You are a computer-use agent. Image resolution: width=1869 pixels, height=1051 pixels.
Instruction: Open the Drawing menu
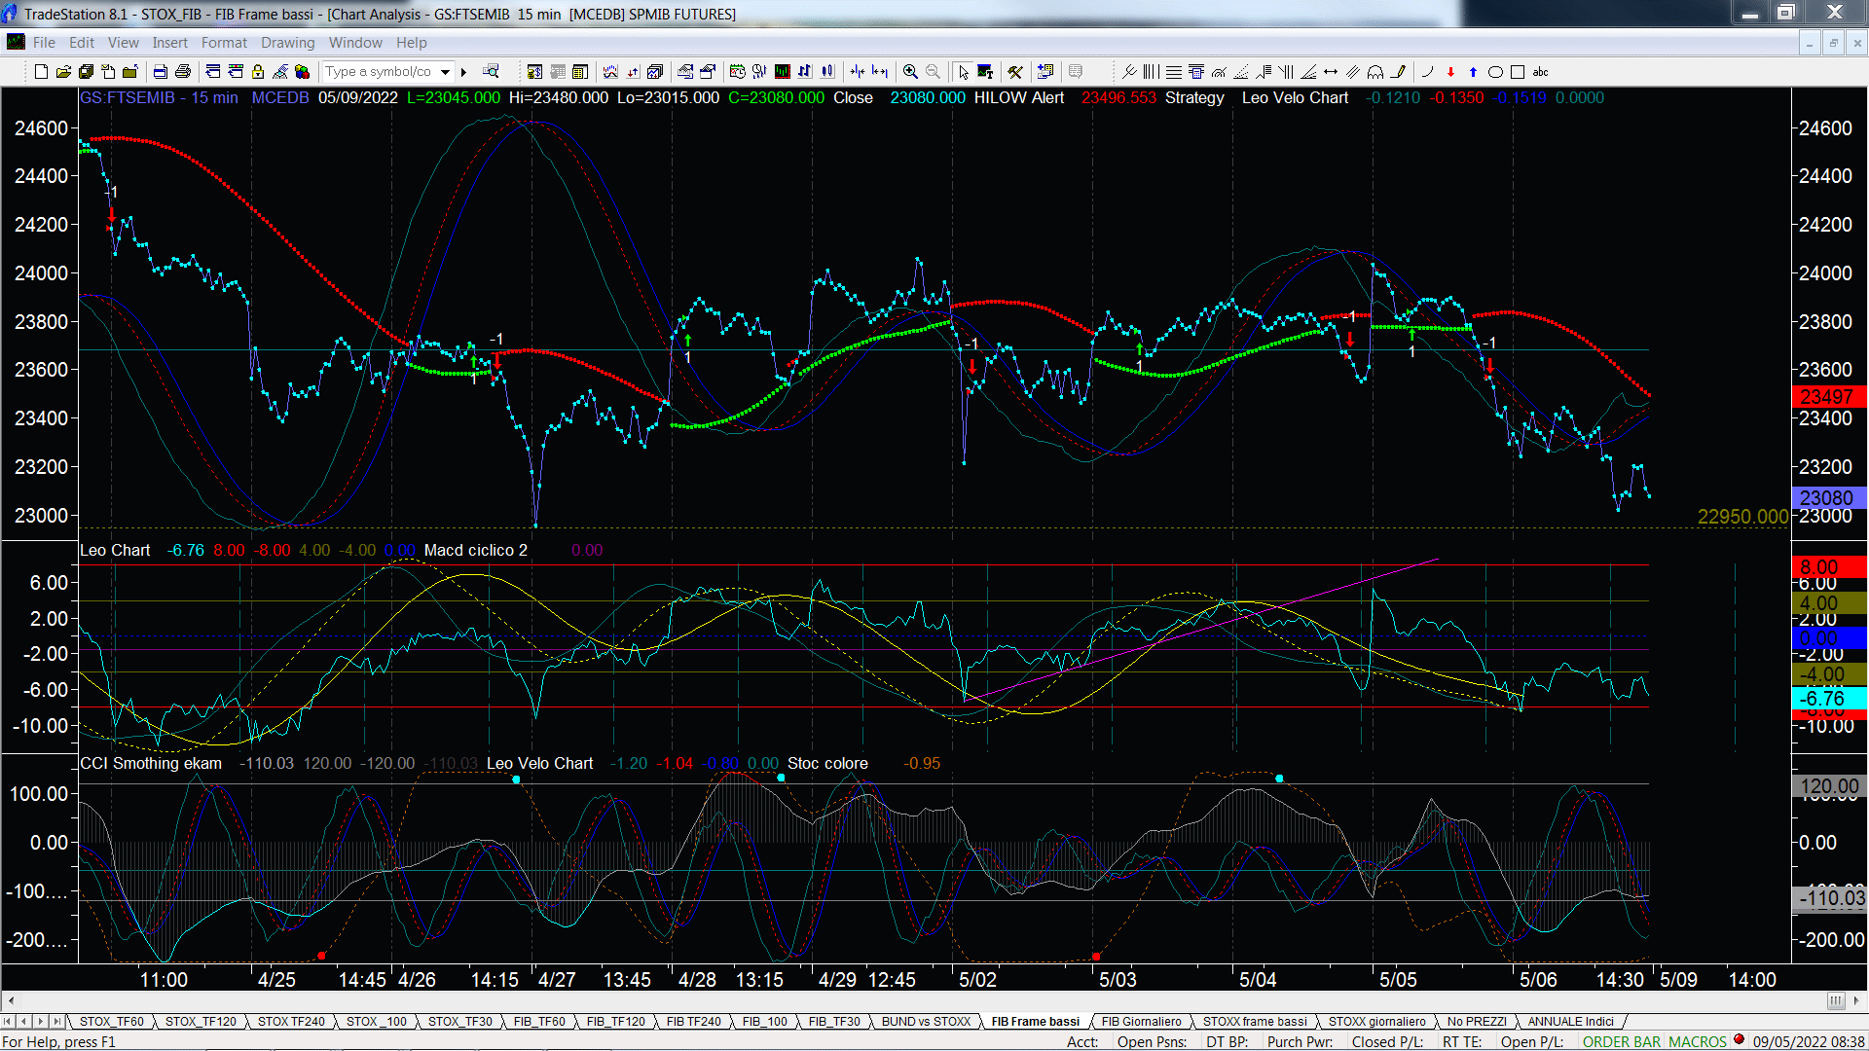288,43
